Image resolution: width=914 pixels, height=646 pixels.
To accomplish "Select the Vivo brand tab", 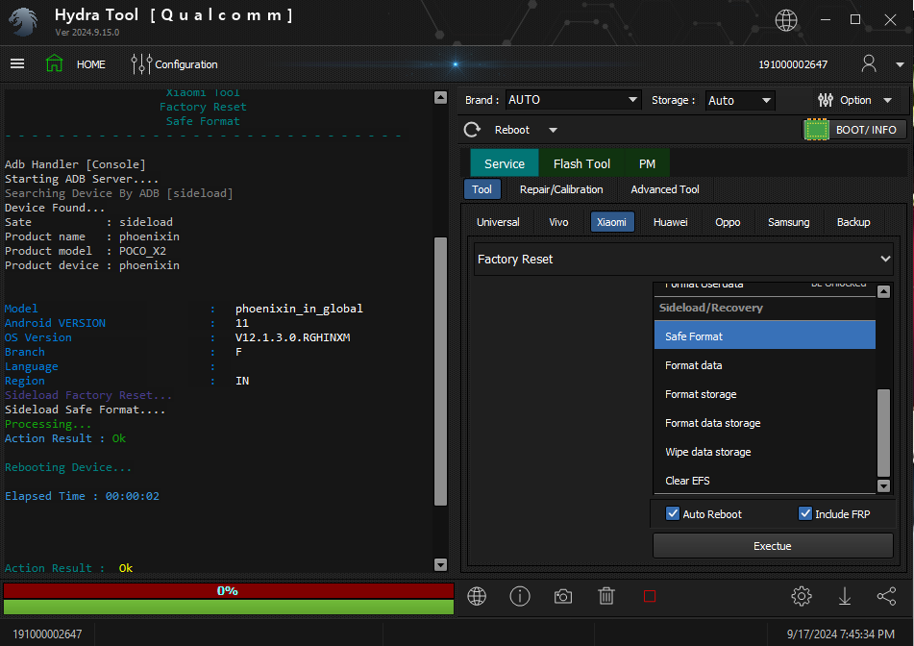I will click(x=558, y=222).
